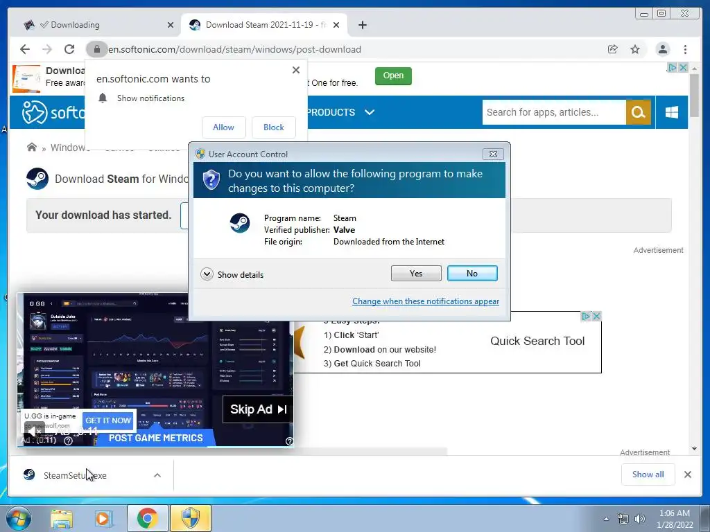Image resolution: width=710 pixels, height=532 pixels.
Task: Select the Windows platform icon
Action: (671, 112)
